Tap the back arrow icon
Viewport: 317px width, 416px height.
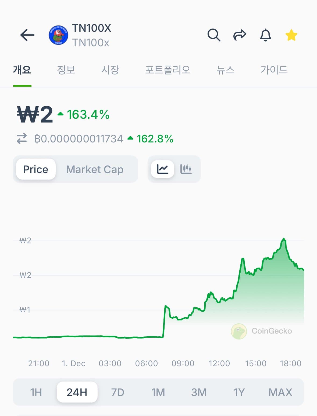(x=27, y=35)
